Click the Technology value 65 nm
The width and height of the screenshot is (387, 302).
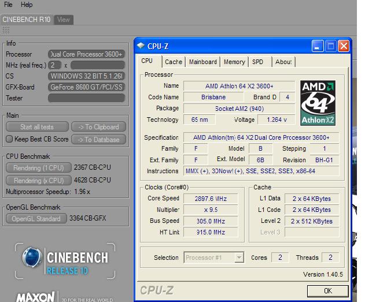click(200, 120)
